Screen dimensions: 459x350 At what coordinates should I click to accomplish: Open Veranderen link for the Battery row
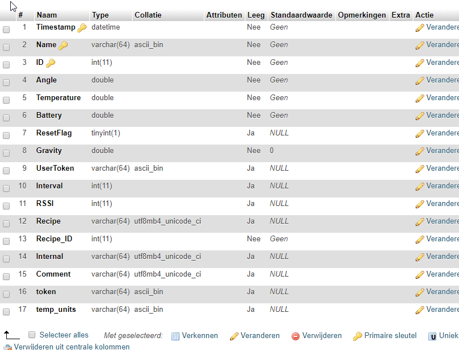pyautogui.click(x=442, y=116)
